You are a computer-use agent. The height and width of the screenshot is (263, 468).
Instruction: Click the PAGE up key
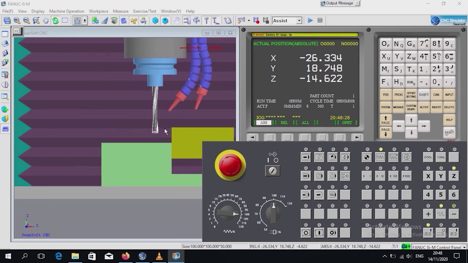(x=386, y=120)
